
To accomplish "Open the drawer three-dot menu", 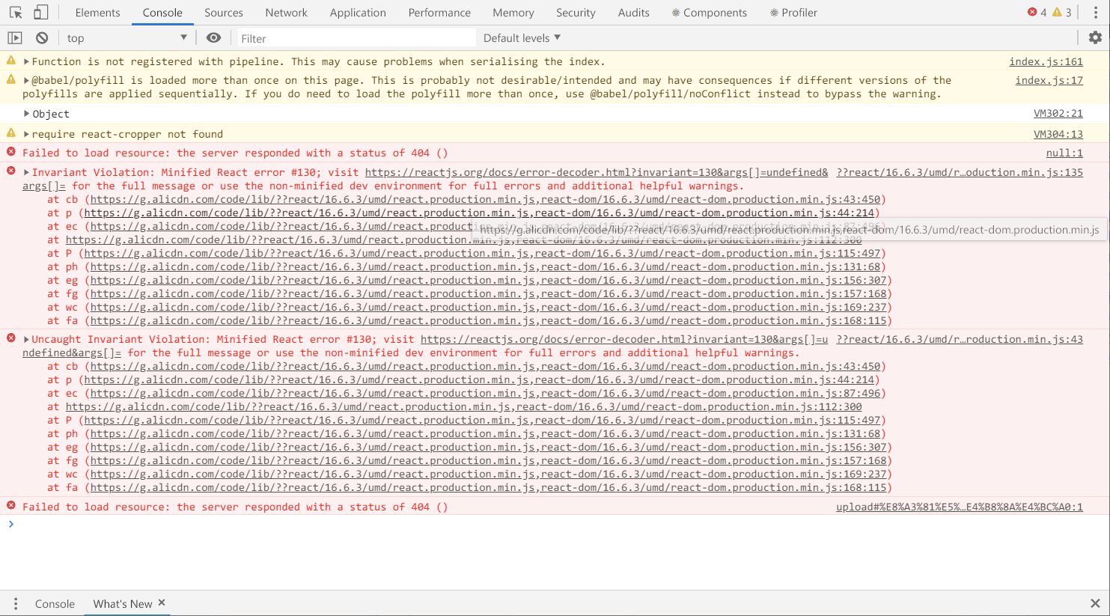I will coord(15,603).
